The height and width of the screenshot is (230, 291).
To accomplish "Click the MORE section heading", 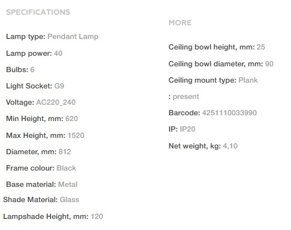I will (180, 23).
